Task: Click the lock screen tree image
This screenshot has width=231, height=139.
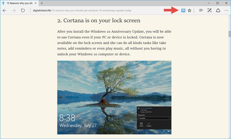Action: 114,97
